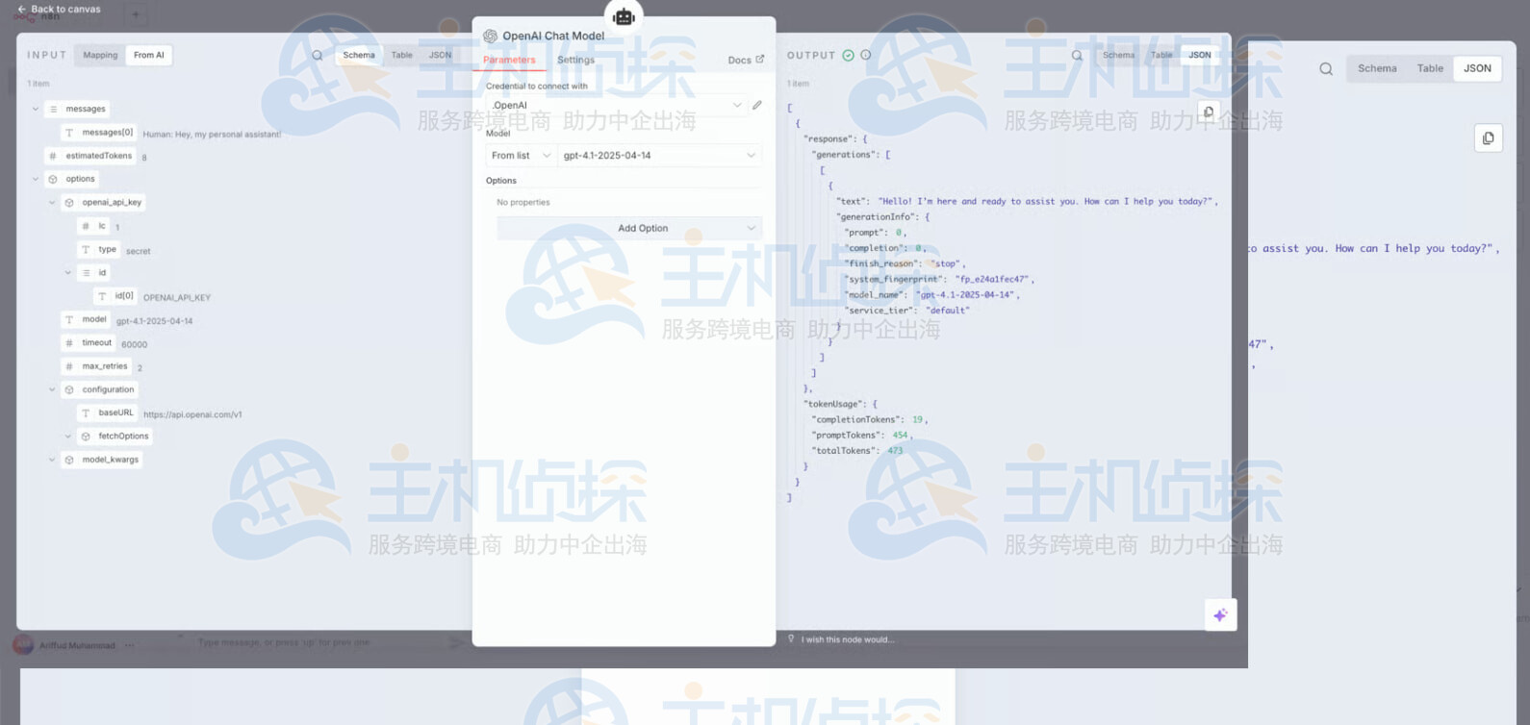Collapse the id array chevron
The width and height of the screenshot is (1530, 725).
point(68,273)
